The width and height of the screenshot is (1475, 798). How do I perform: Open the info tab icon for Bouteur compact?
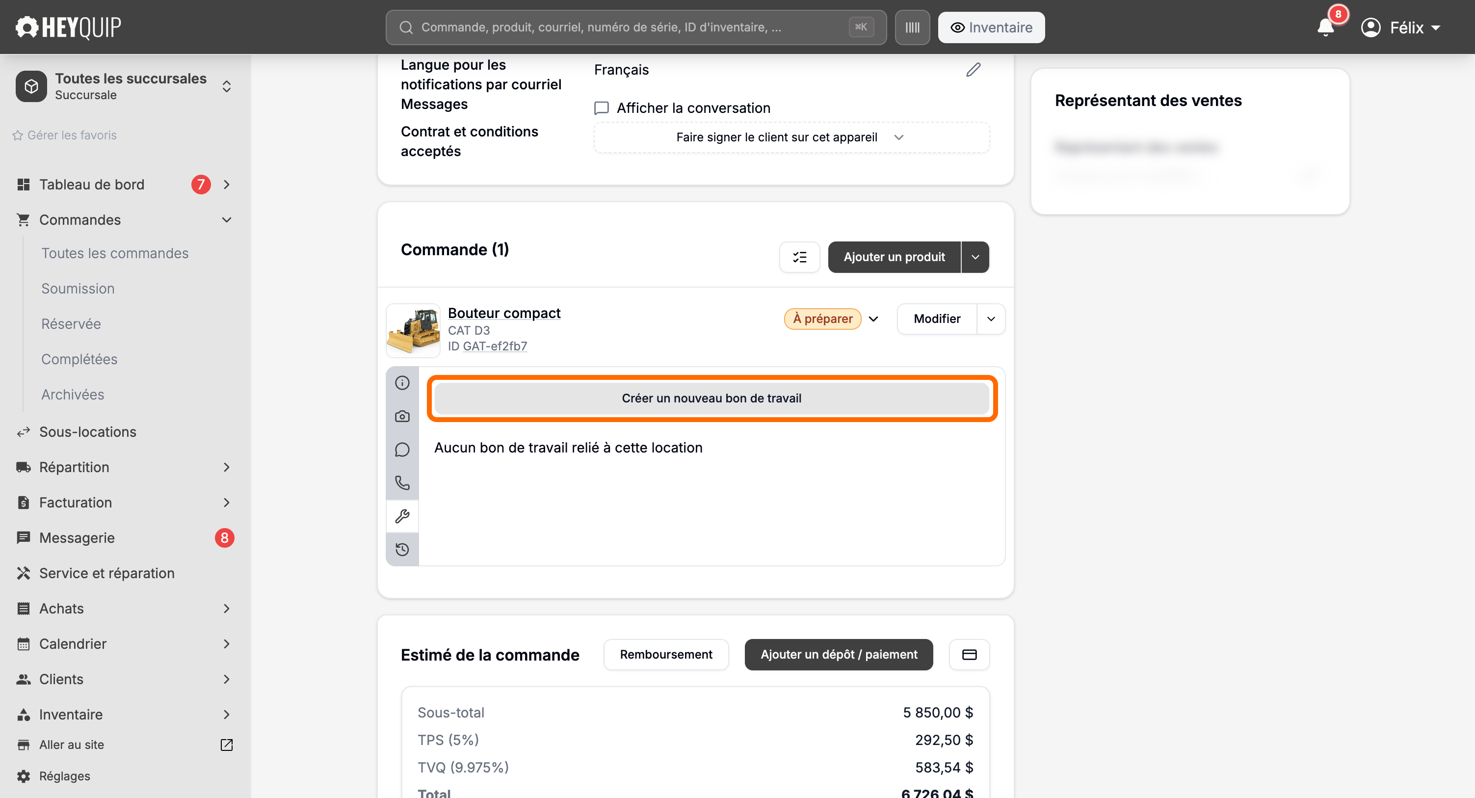[x=402, y=383]
